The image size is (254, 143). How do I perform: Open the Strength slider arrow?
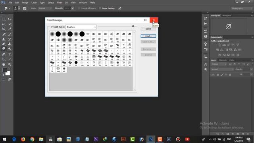pos(72,8)
